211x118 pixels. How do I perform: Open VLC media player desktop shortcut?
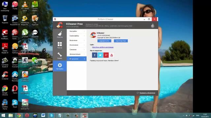[25, 6]
